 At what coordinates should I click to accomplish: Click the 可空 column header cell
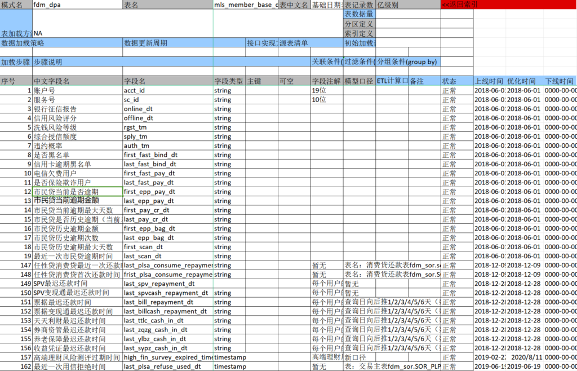point(294,81)
